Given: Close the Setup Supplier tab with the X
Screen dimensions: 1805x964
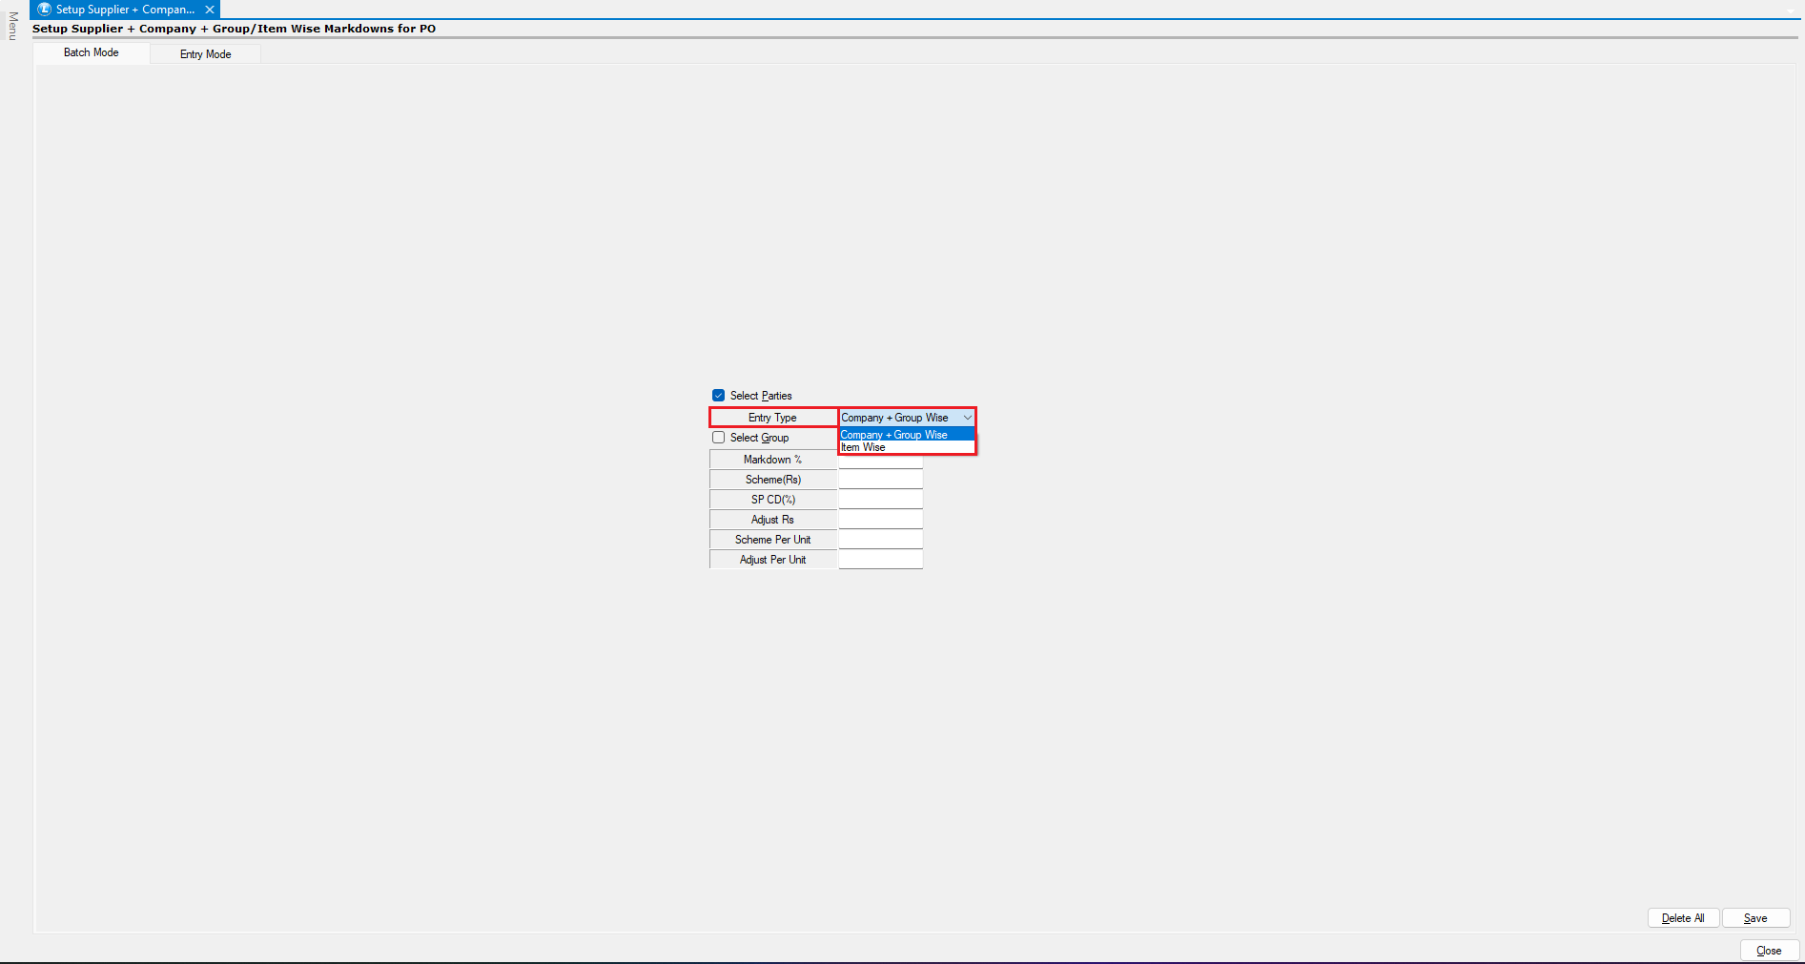Looking at the screenshot, I should [210, 10].
